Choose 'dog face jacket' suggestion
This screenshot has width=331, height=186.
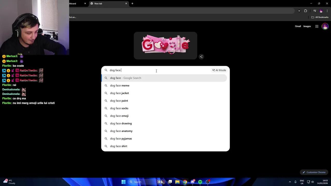(164, 93)
